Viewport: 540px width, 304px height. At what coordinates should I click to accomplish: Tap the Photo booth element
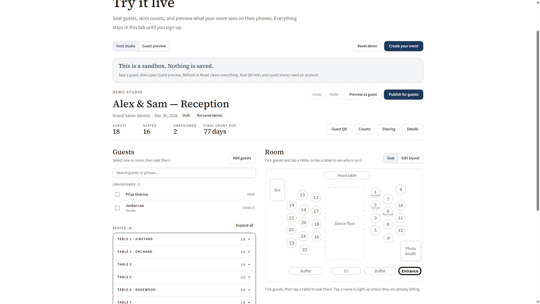point(411,251)
